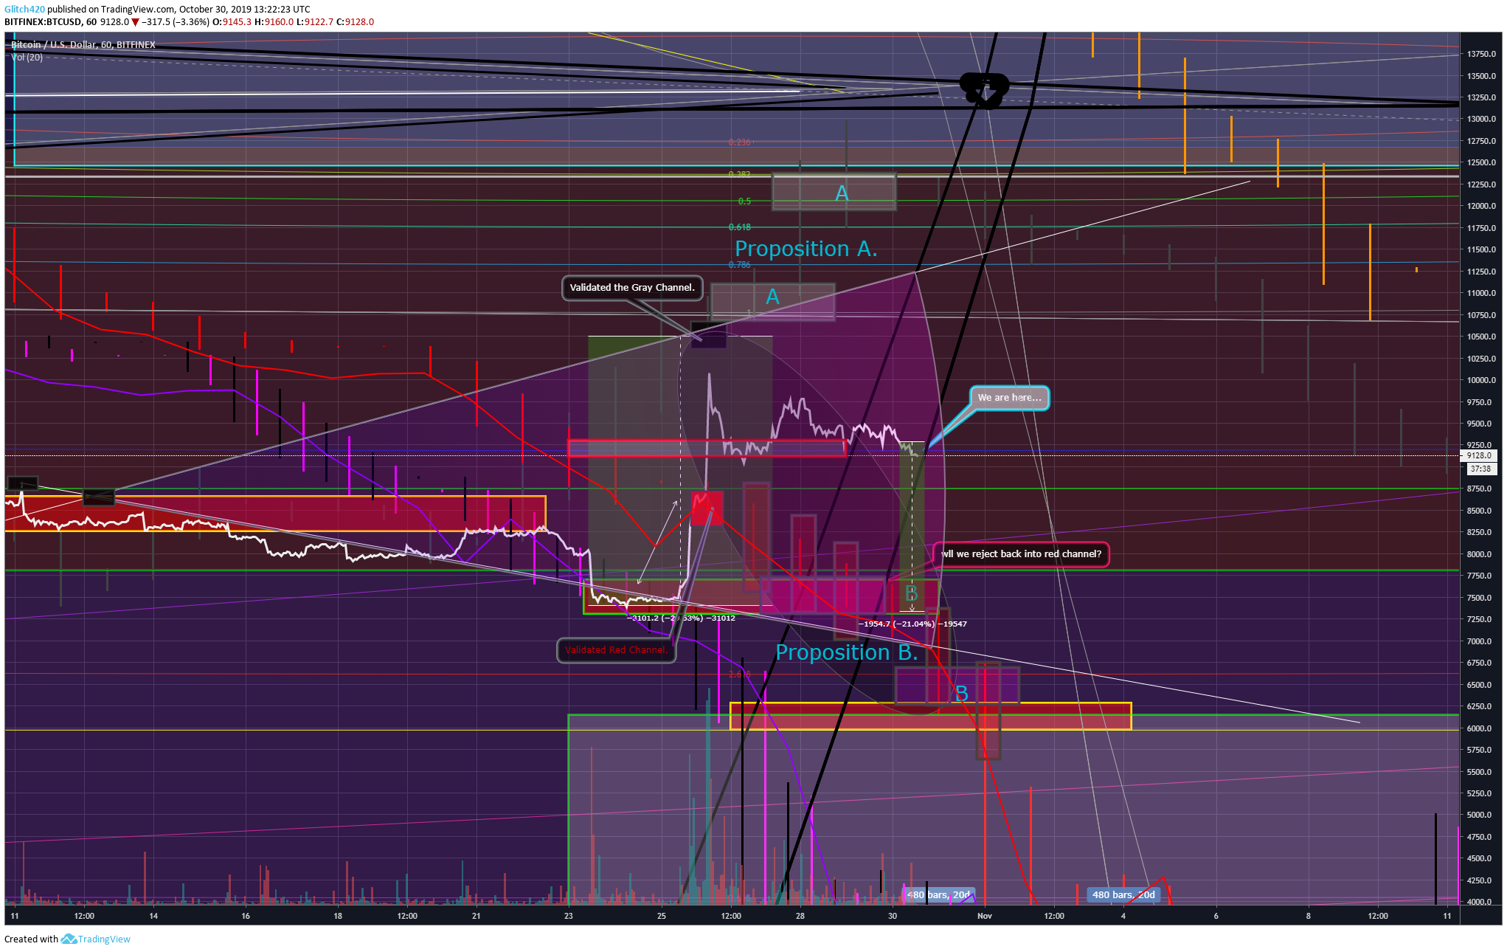This screenshot has height=952, width=1507.
Task: Click the low value L:9122.7
Action: click(315, 22)
